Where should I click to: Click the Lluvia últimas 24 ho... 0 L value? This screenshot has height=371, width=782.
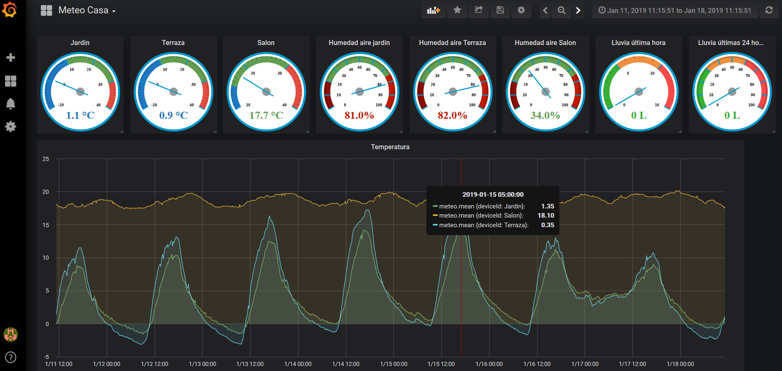click(732, 115)
